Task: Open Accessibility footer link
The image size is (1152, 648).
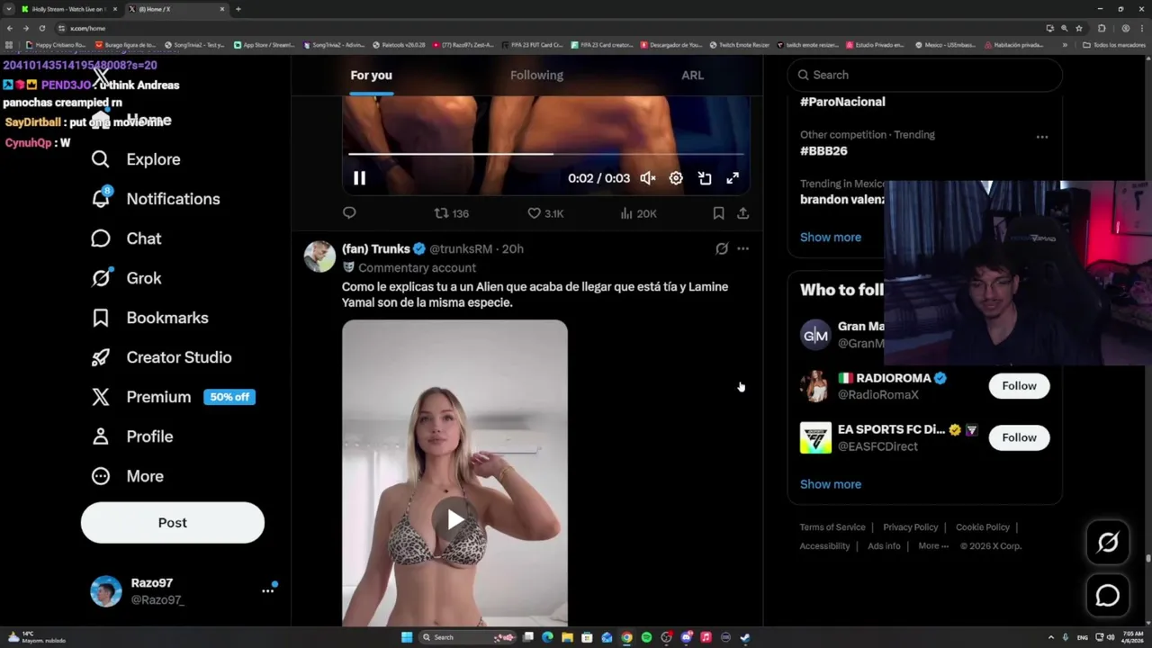Action: (824, 546)
